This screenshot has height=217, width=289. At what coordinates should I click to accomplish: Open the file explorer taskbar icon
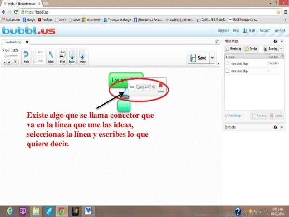(x=36, y=211)
